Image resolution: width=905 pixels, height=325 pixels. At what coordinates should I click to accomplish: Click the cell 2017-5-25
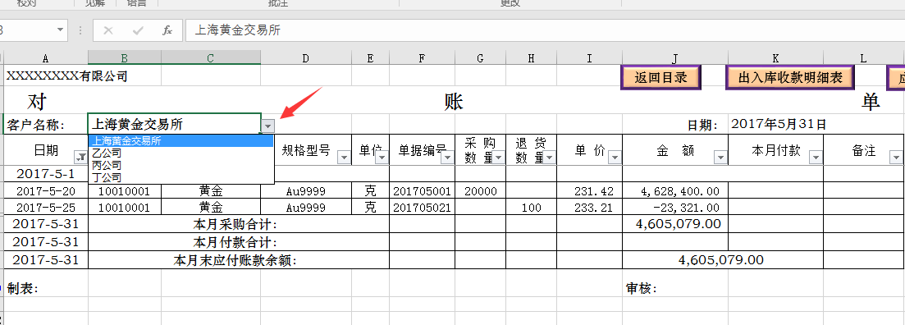coord(46,208)
